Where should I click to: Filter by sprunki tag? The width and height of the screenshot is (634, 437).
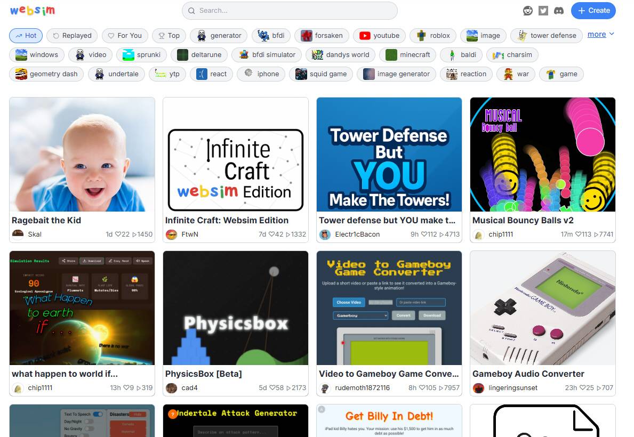141,54
